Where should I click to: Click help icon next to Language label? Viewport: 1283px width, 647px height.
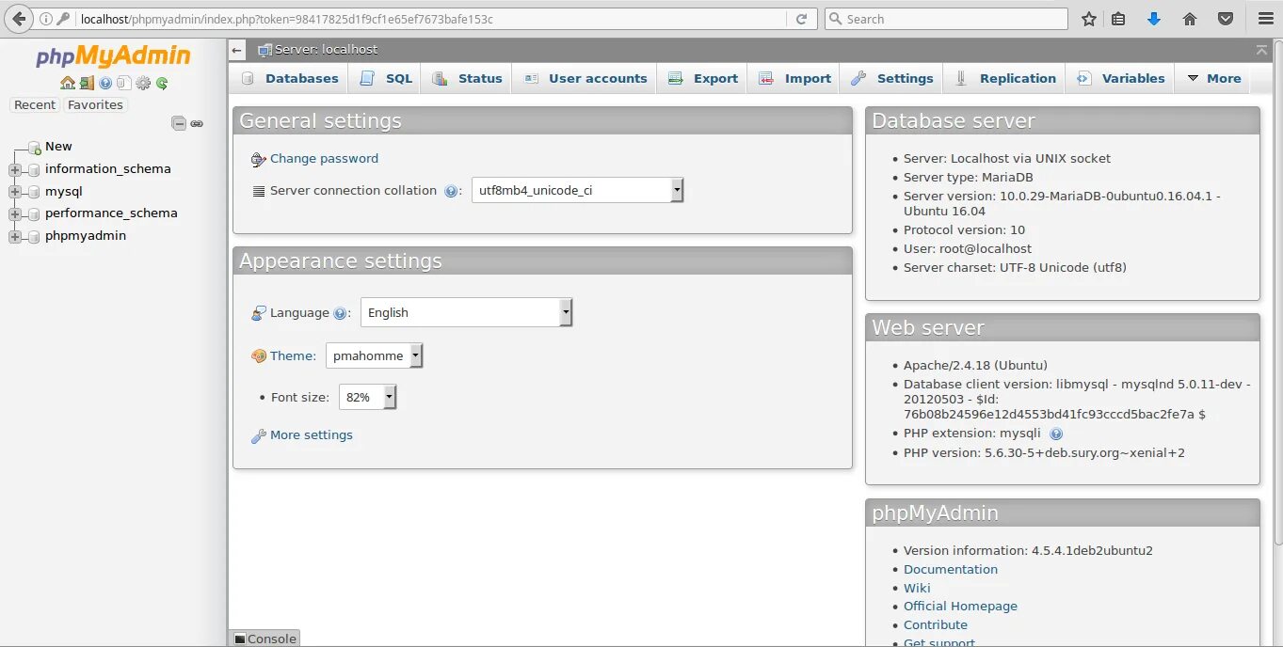point(340,313)
